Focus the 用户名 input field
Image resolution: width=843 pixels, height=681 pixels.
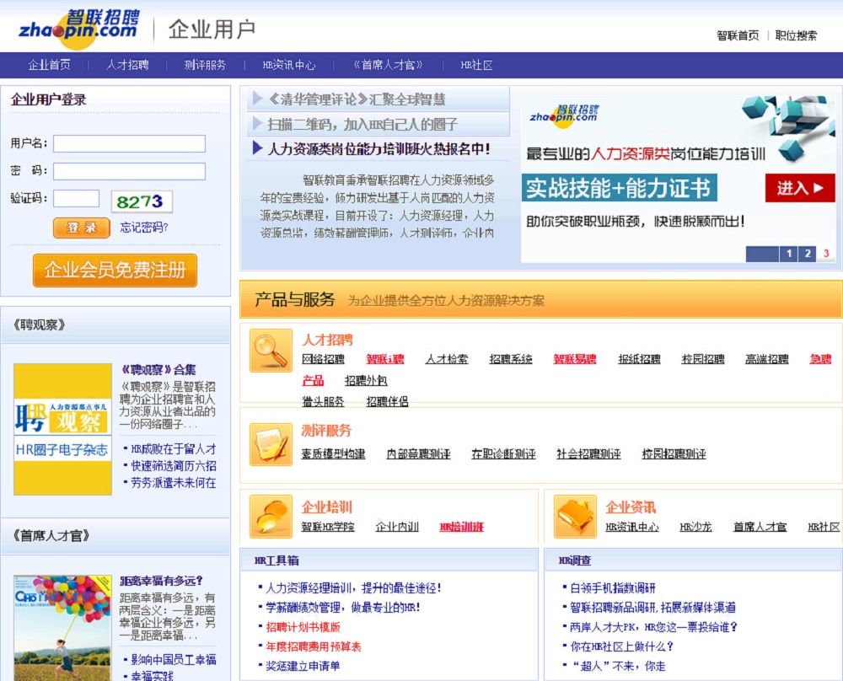[x=129, y=143]
